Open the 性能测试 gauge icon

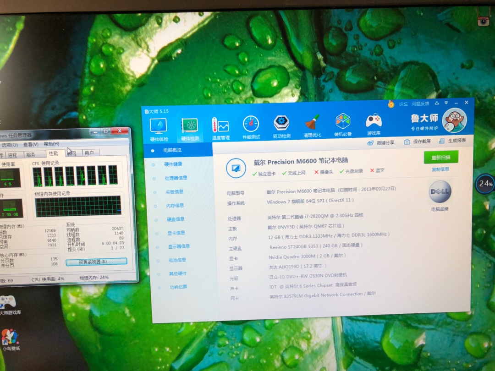tap(251, 127)
